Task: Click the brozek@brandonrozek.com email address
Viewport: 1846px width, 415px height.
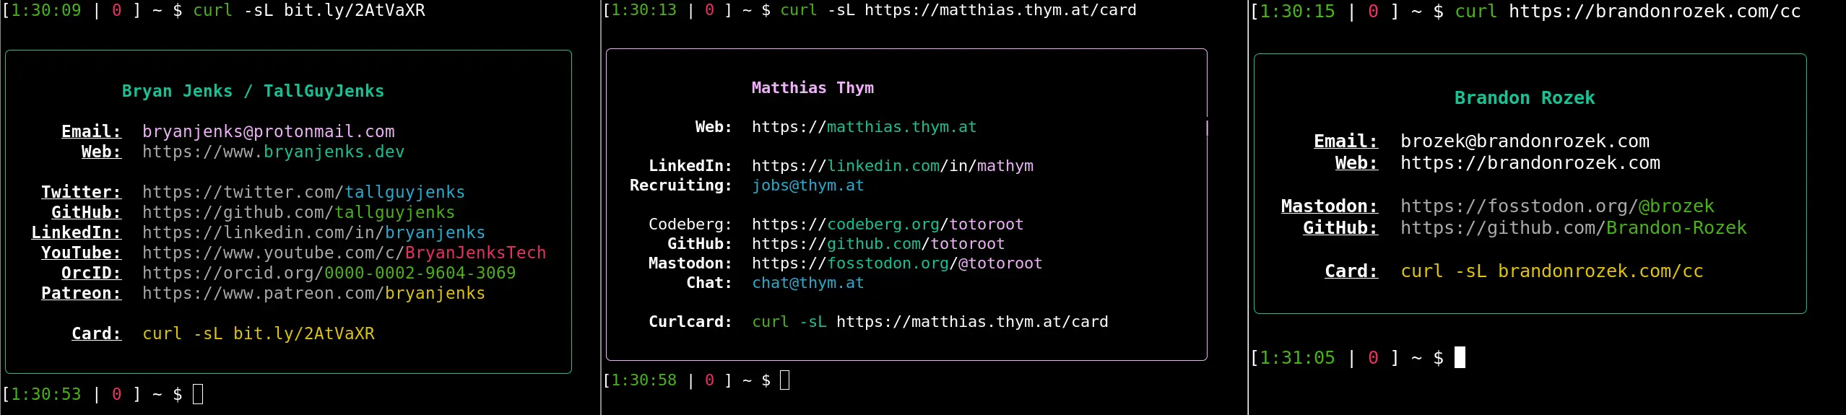Action: tap(1525, 141)
